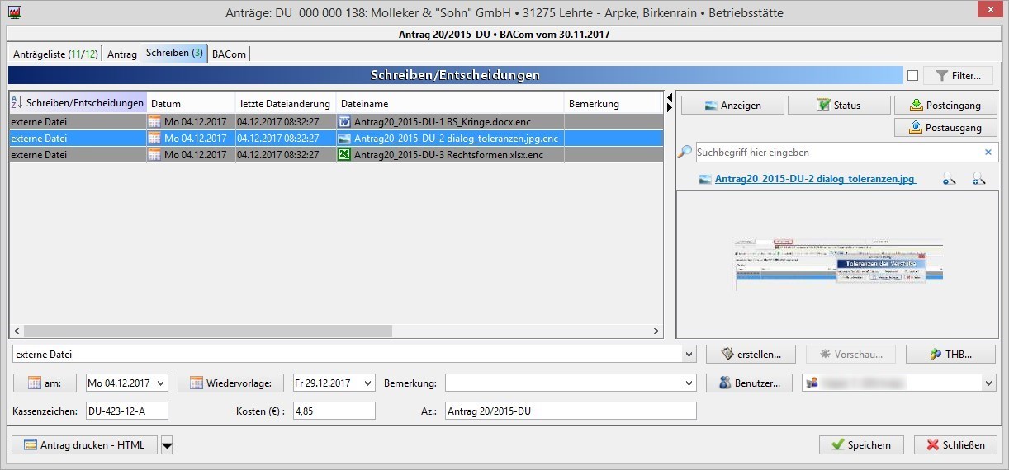Click the Excel icon of Rechtsformen.xlsx.enc
Screen dimensions: 1009x470
(x=344, y=155)
